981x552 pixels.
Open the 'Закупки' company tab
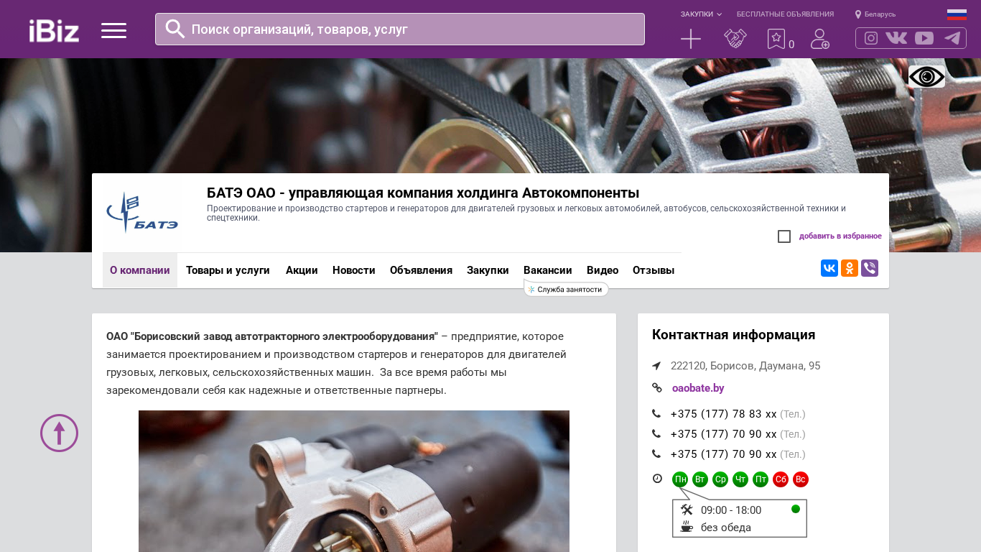tap(488, 270)
